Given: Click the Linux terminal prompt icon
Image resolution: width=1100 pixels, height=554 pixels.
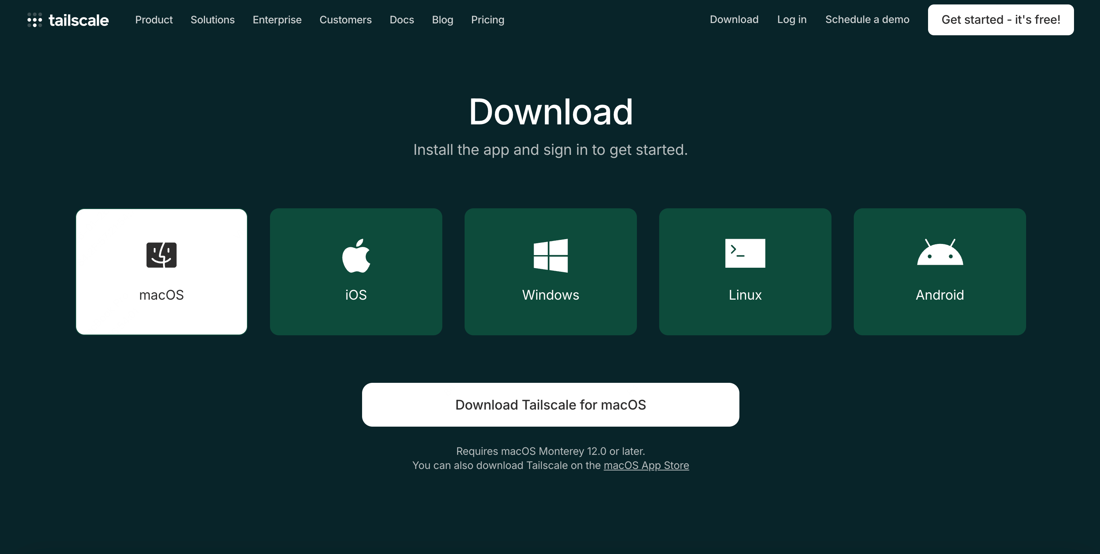Looking at the screenshot, I should click(x=745, y=253).
